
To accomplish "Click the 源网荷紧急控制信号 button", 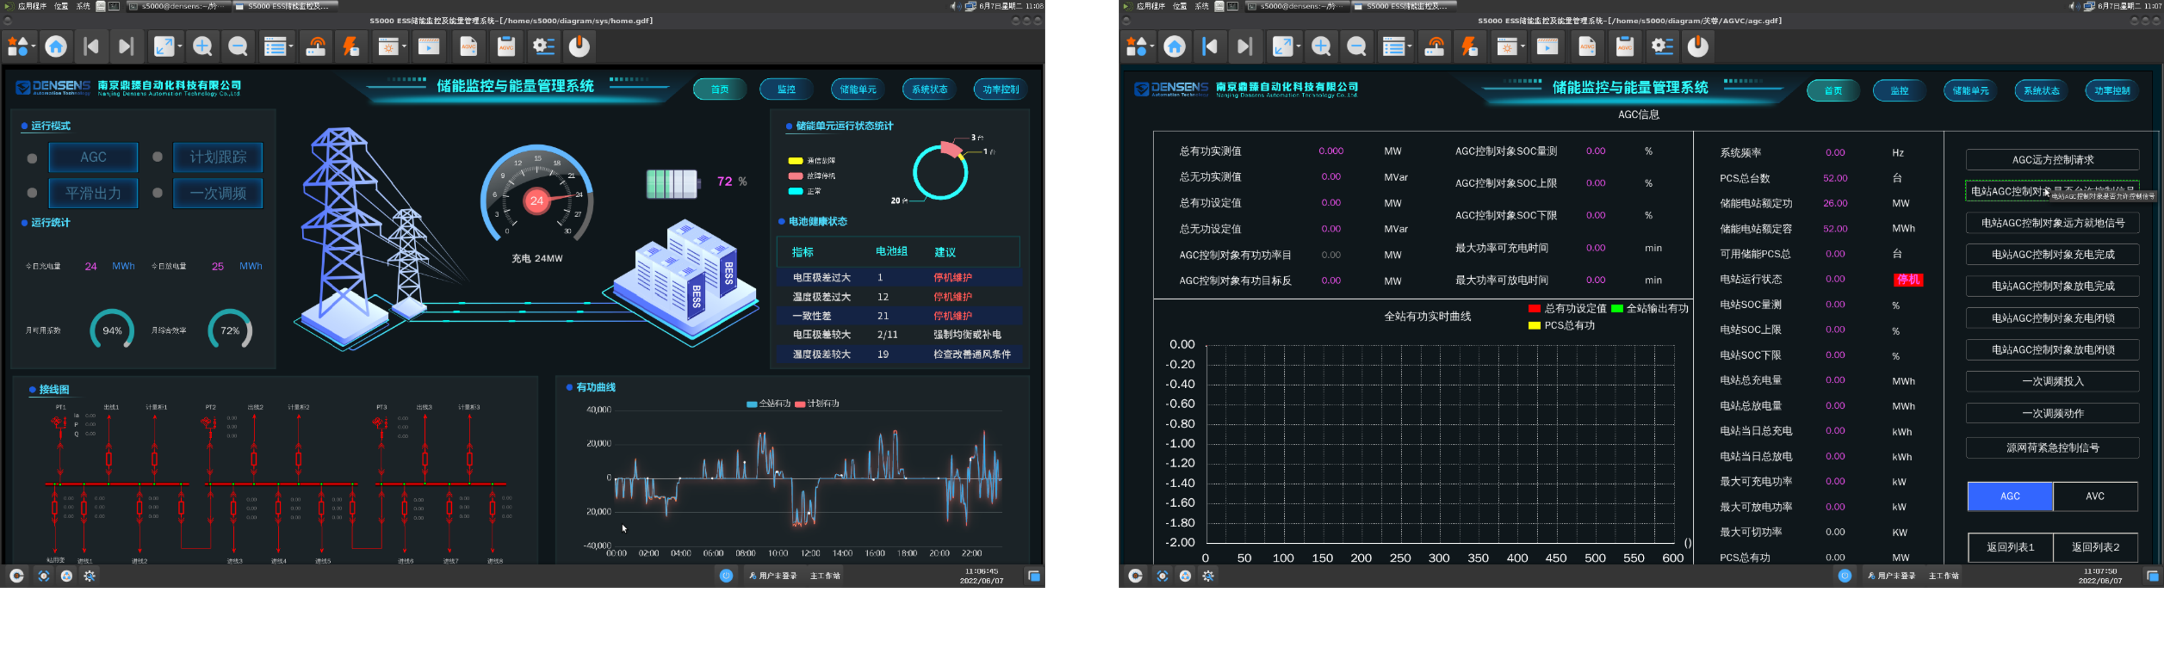I will point(2052,448).
